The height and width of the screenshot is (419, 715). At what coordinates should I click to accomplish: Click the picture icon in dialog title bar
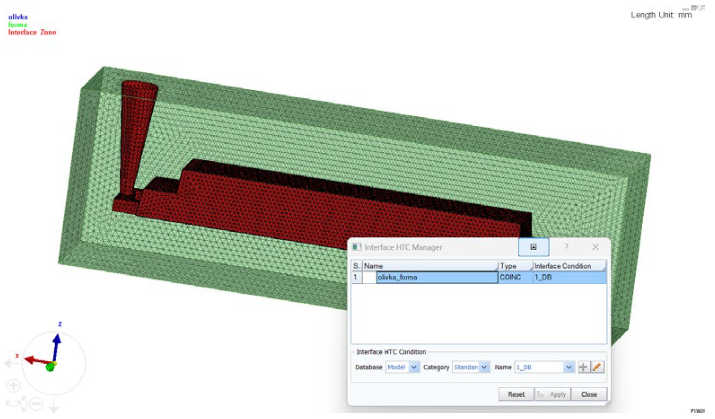tap(533, 247)
